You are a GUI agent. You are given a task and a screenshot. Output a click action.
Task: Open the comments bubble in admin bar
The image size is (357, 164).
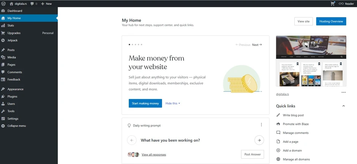coord(32,3)
